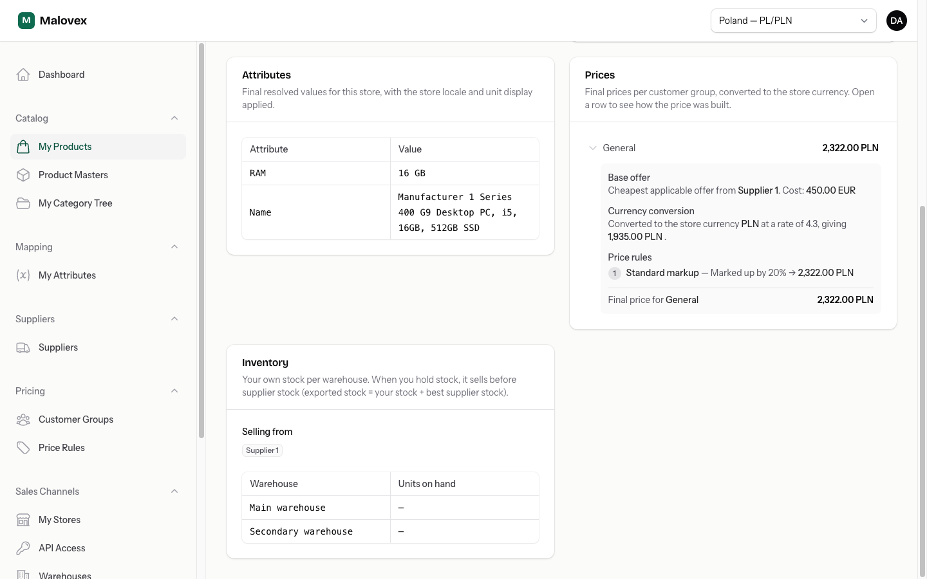Click the Warehouses building icon
This screenshot has width=927, height=579.
(x=23, y=574)
